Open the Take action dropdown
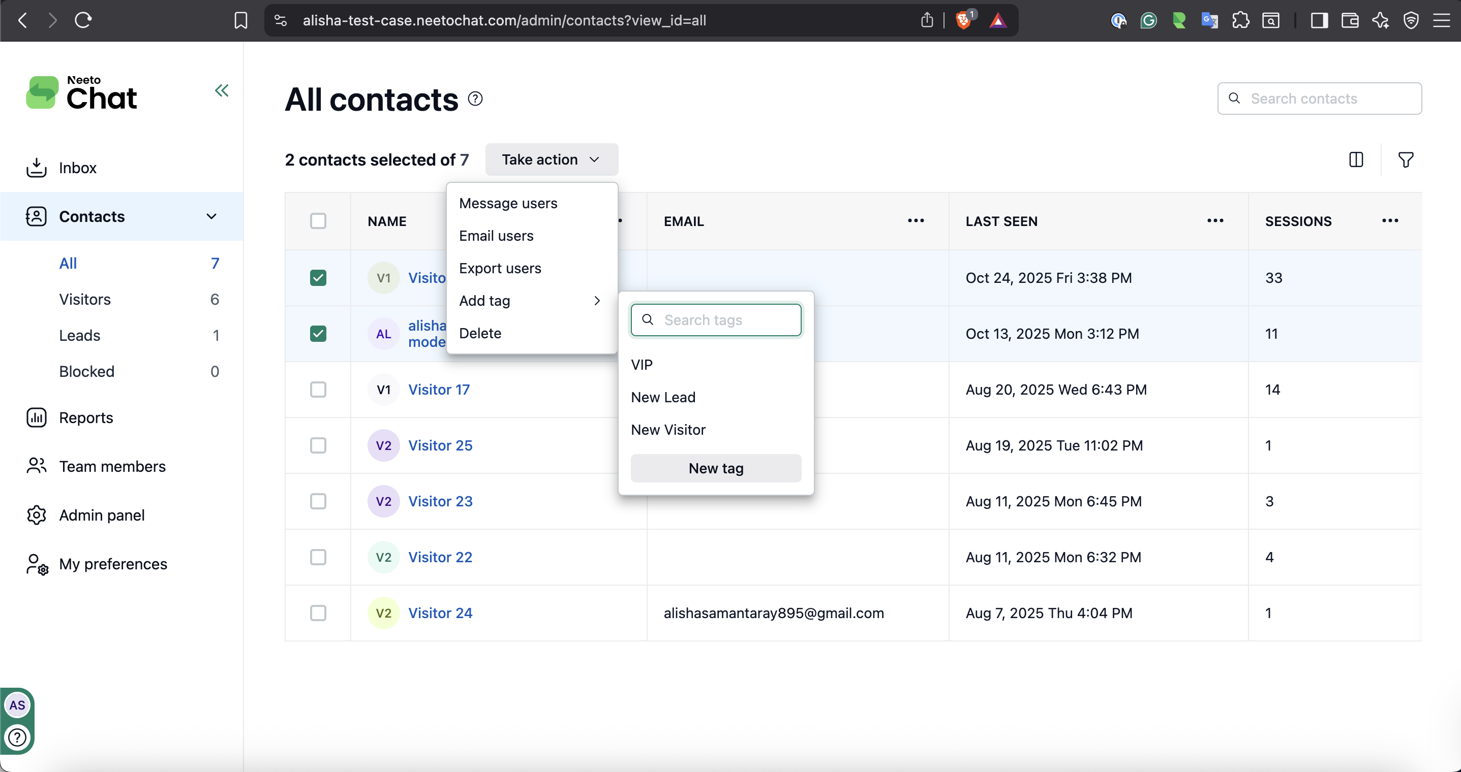Image resolution: width=1461 pixels, height=772 pixels. (551, 160)
